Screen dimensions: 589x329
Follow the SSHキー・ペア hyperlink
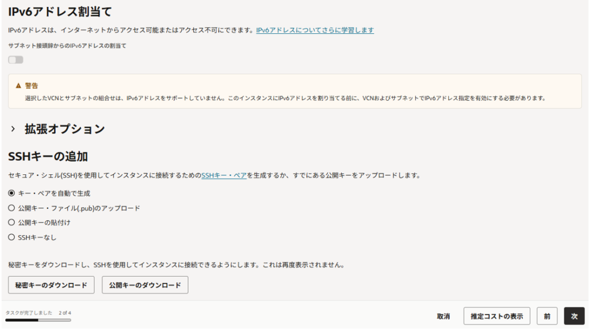[x=224, y=175]
